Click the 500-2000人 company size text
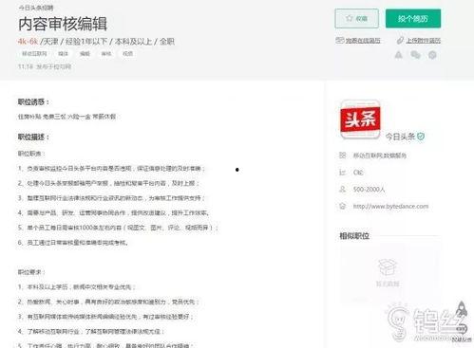The height and width of the screenshot is (348, 474). pos(369,190)
